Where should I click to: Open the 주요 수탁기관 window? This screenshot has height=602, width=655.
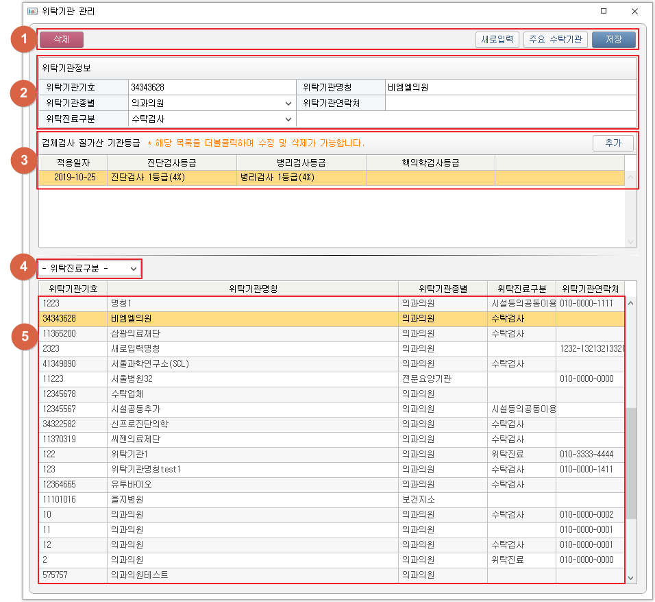pyautogui.click(x=555, y=40)
